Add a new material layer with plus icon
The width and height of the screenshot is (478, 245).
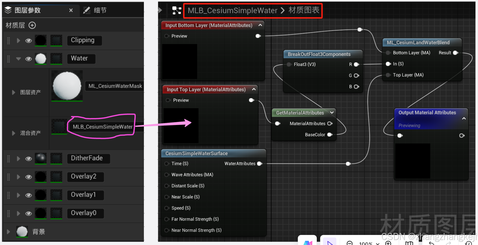click(x=32, y=25)
